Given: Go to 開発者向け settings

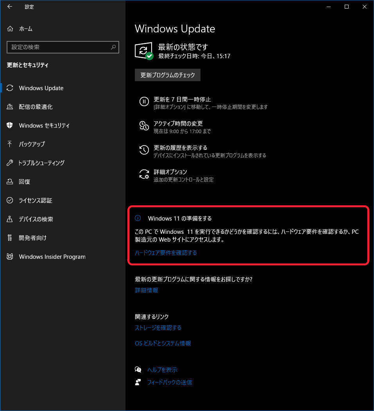Looking at the screenshot, I should point(32,238).
